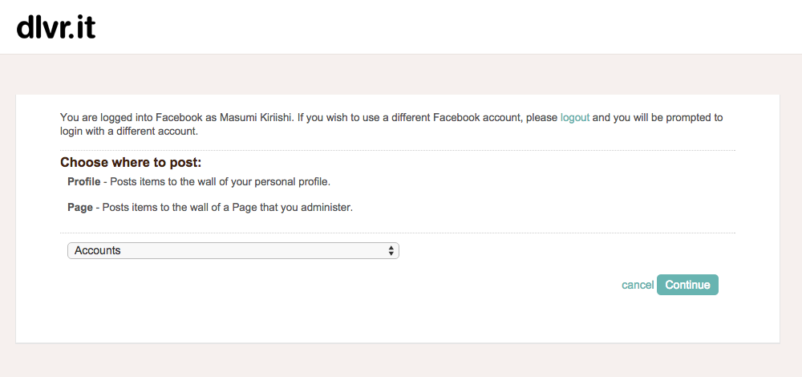The image size is (802, 377).
Task: Click the name Masumi Kiriishi in the text
Action: (256, 118)
